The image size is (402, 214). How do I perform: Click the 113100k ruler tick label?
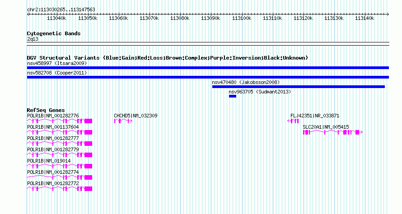242,18
